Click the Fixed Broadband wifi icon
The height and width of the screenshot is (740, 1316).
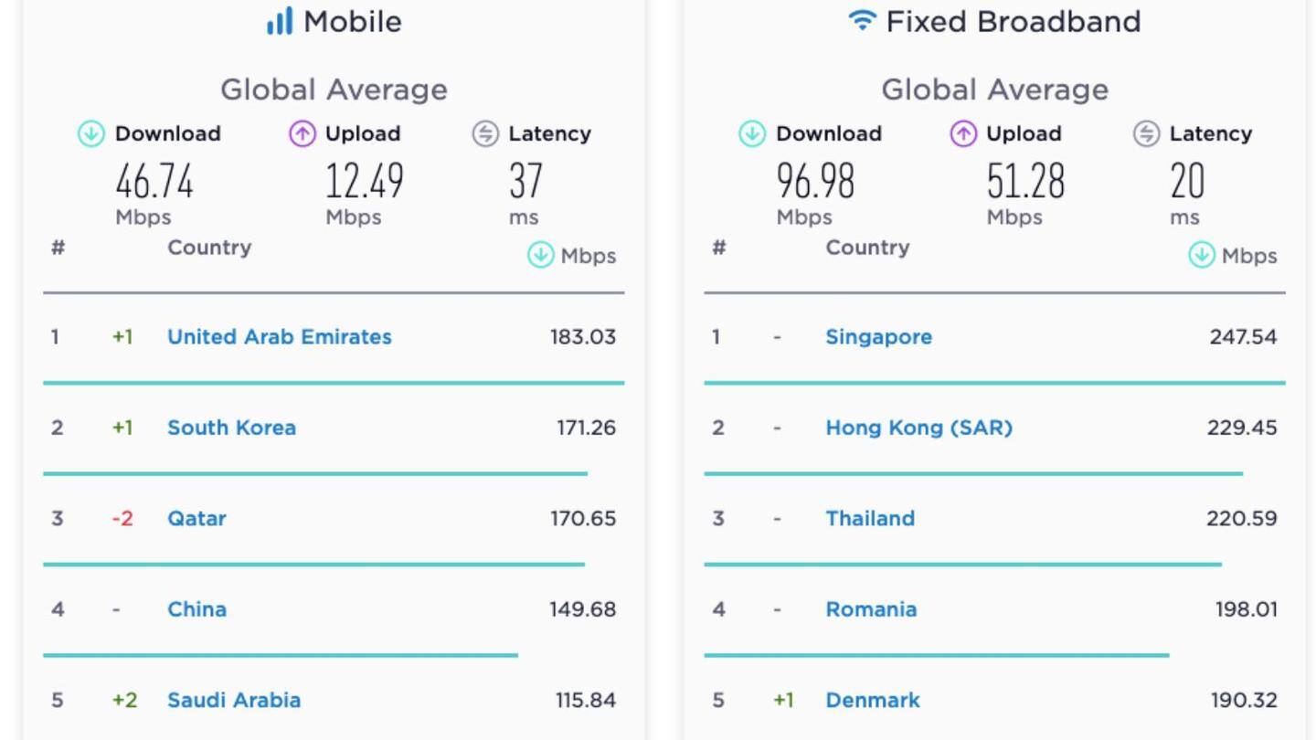tap(862, 20)
